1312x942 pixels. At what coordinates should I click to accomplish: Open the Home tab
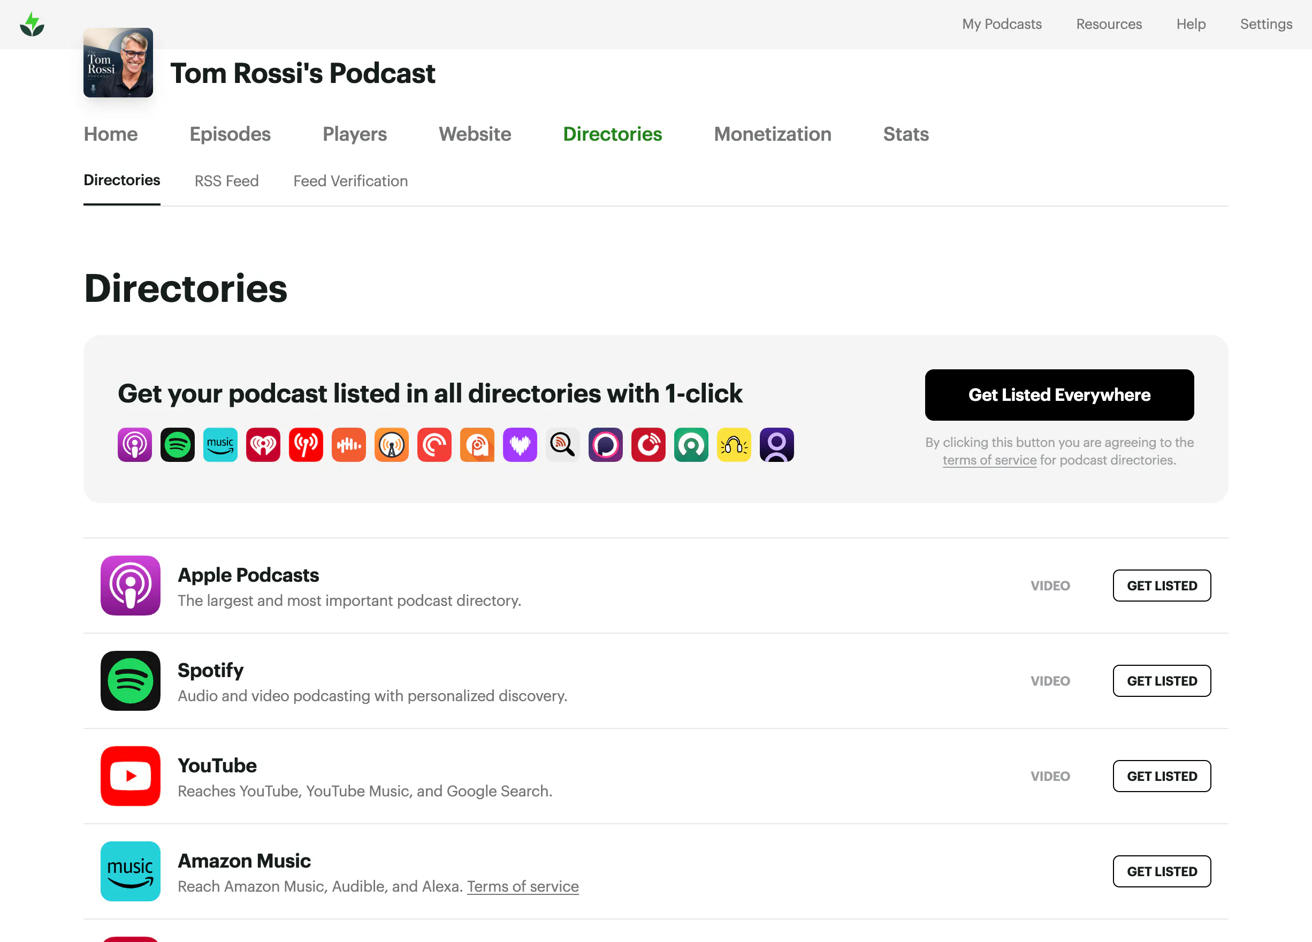point(110,134)
